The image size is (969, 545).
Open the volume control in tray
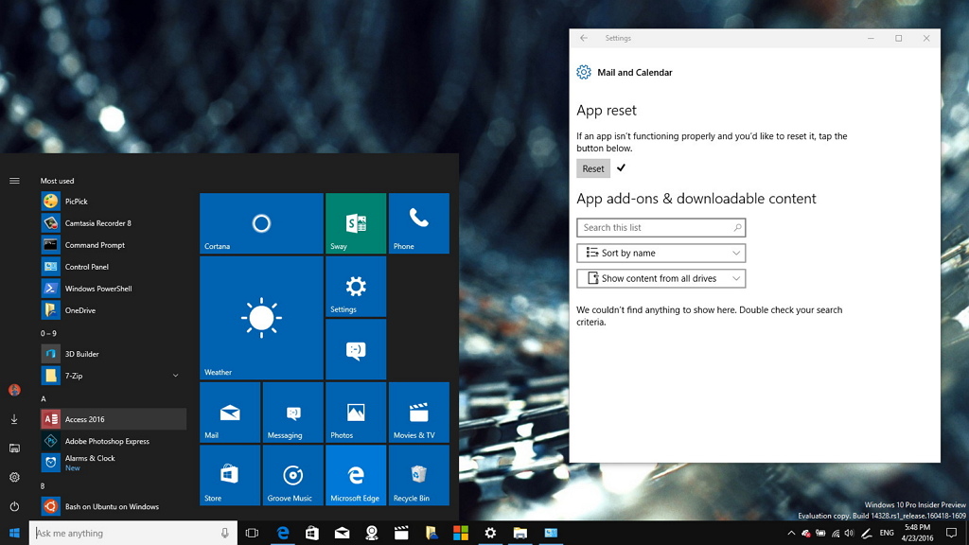tap(849, 533)
